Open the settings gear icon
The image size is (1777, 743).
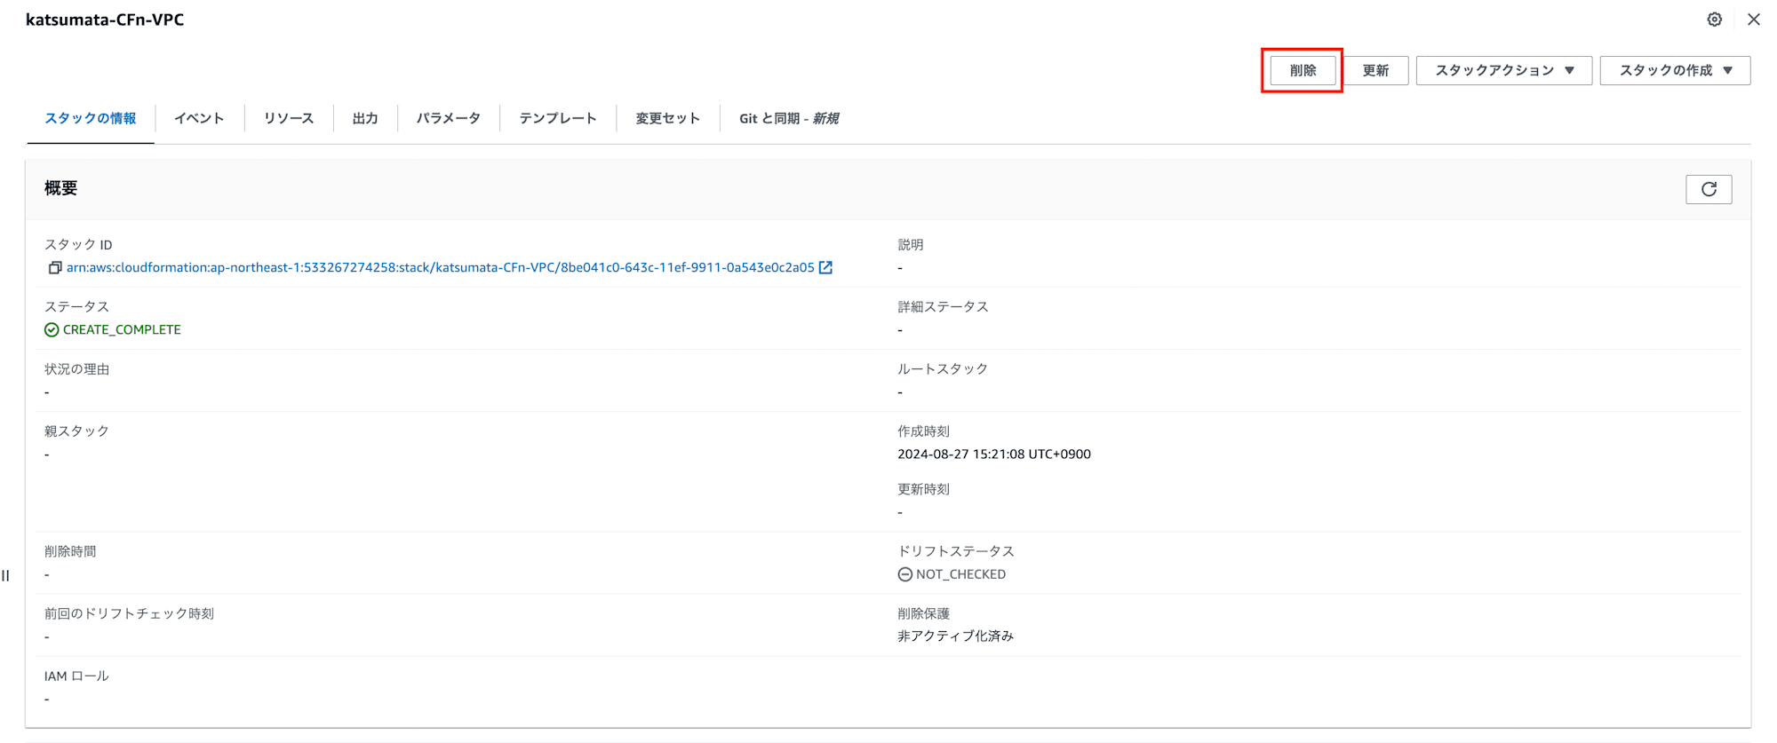[x=1714, y=20]
